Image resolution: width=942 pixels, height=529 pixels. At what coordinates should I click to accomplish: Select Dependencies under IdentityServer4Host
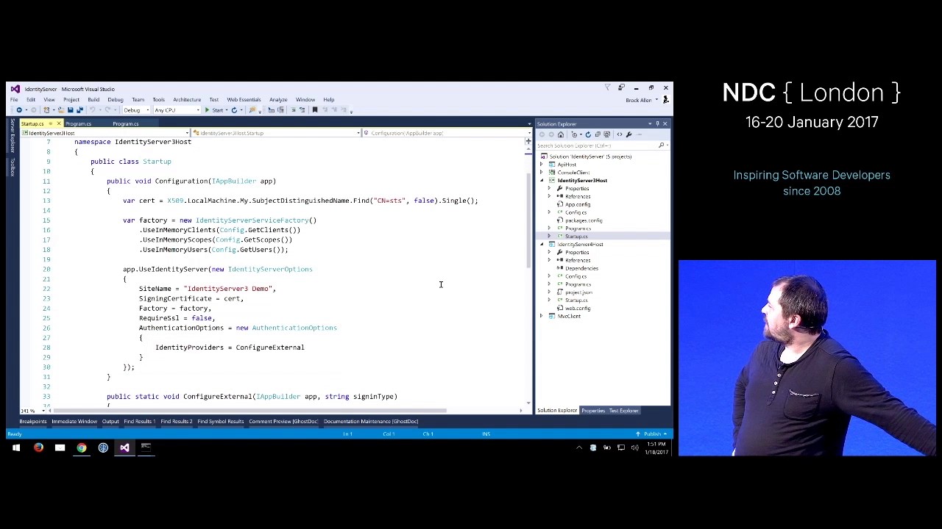[581, 268]
